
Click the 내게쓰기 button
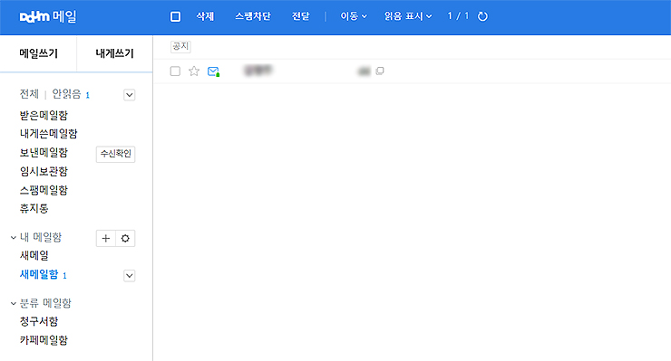tap(114, 53)
